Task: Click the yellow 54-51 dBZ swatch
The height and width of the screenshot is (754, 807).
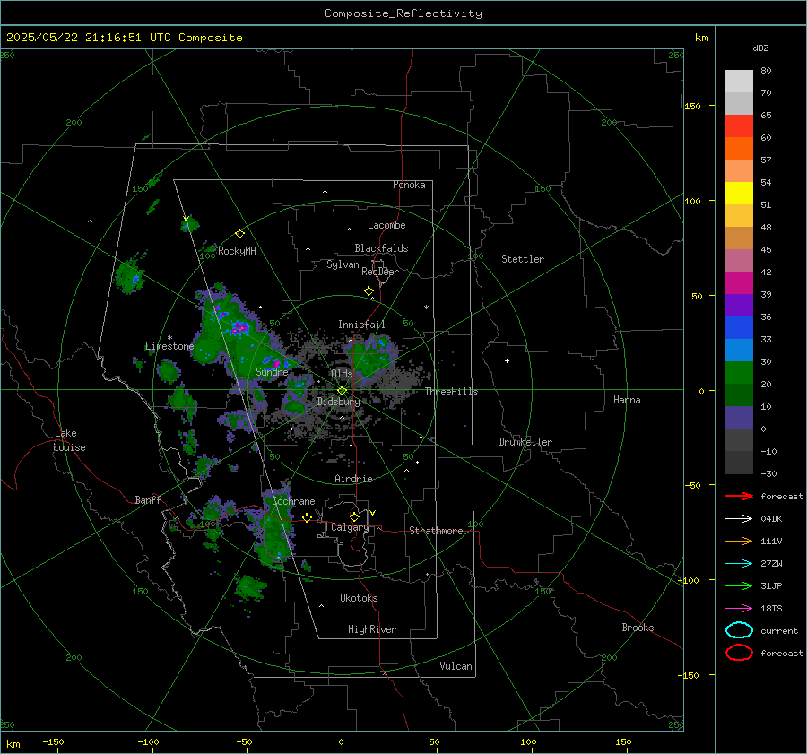Action: pos(739,194)
